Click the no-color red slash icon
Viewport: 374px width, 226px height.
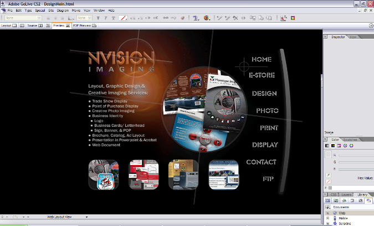328,182
